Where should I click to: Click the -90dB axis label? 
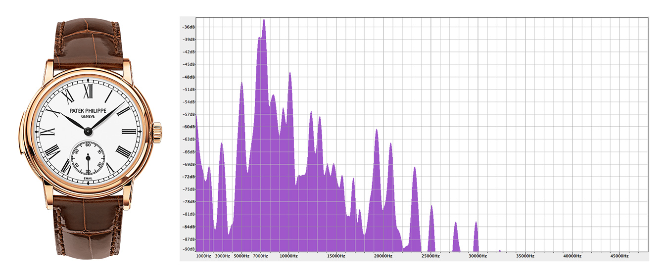189,249
